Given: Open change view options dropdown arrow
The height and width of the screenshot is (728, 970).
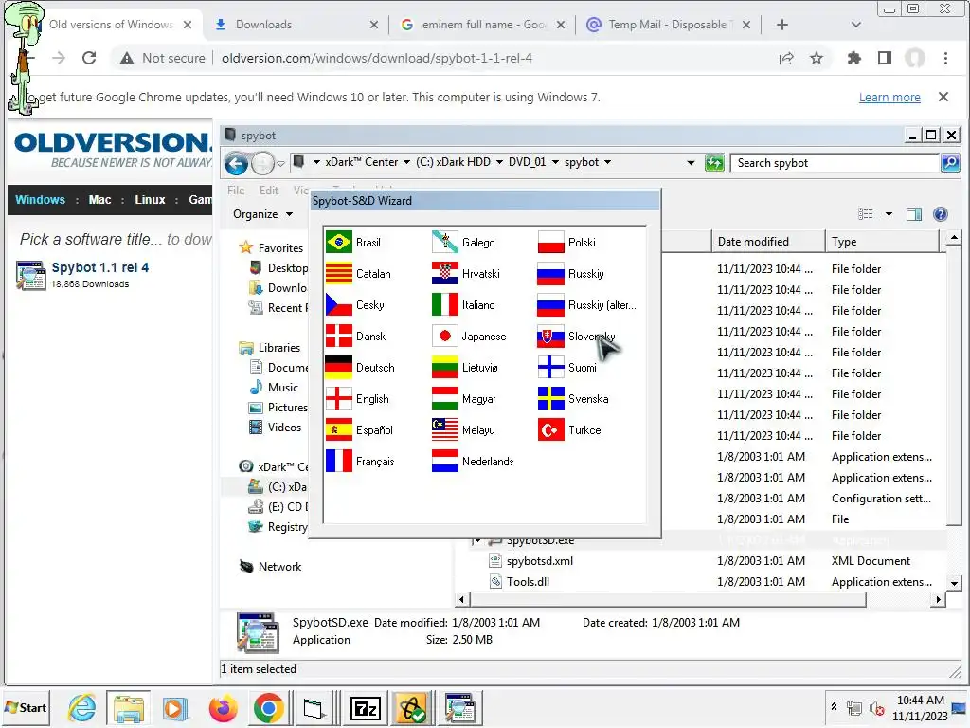Looking at the screenshot, I should point(889,214).
